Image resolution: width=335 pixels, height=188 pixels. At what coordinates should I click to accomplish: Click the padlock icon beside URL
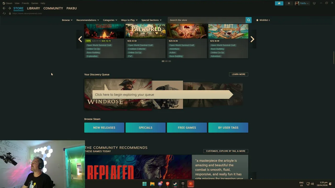pyautogui.click(x=10, y=13)
